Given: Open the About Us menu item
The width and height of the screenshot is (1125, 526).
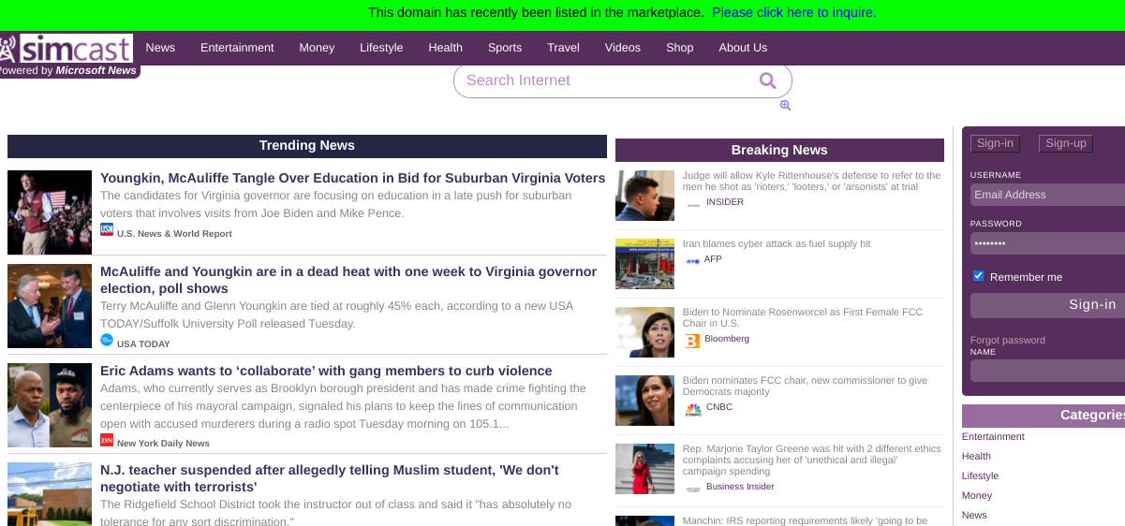Looking at the screenshot, I should 743,47.
